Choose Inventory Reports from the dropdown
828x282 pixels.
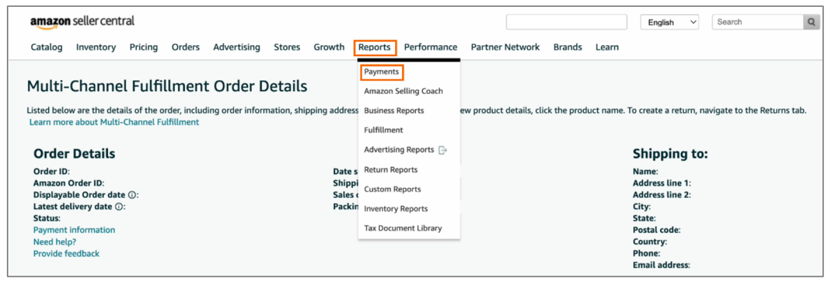pos(396,209)
